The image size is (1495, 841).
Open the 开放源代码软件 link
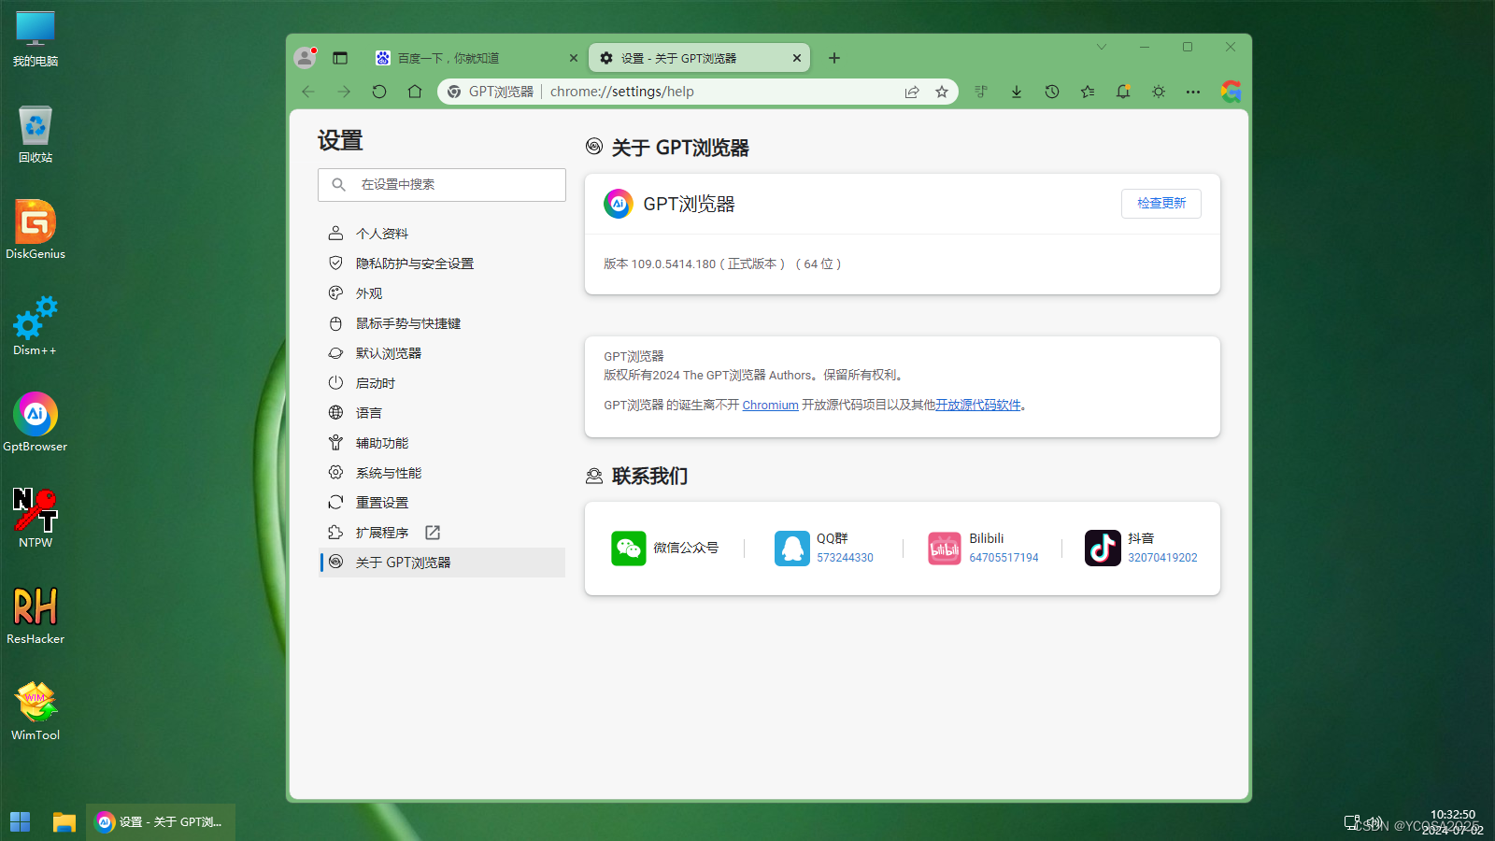[978, 406]
